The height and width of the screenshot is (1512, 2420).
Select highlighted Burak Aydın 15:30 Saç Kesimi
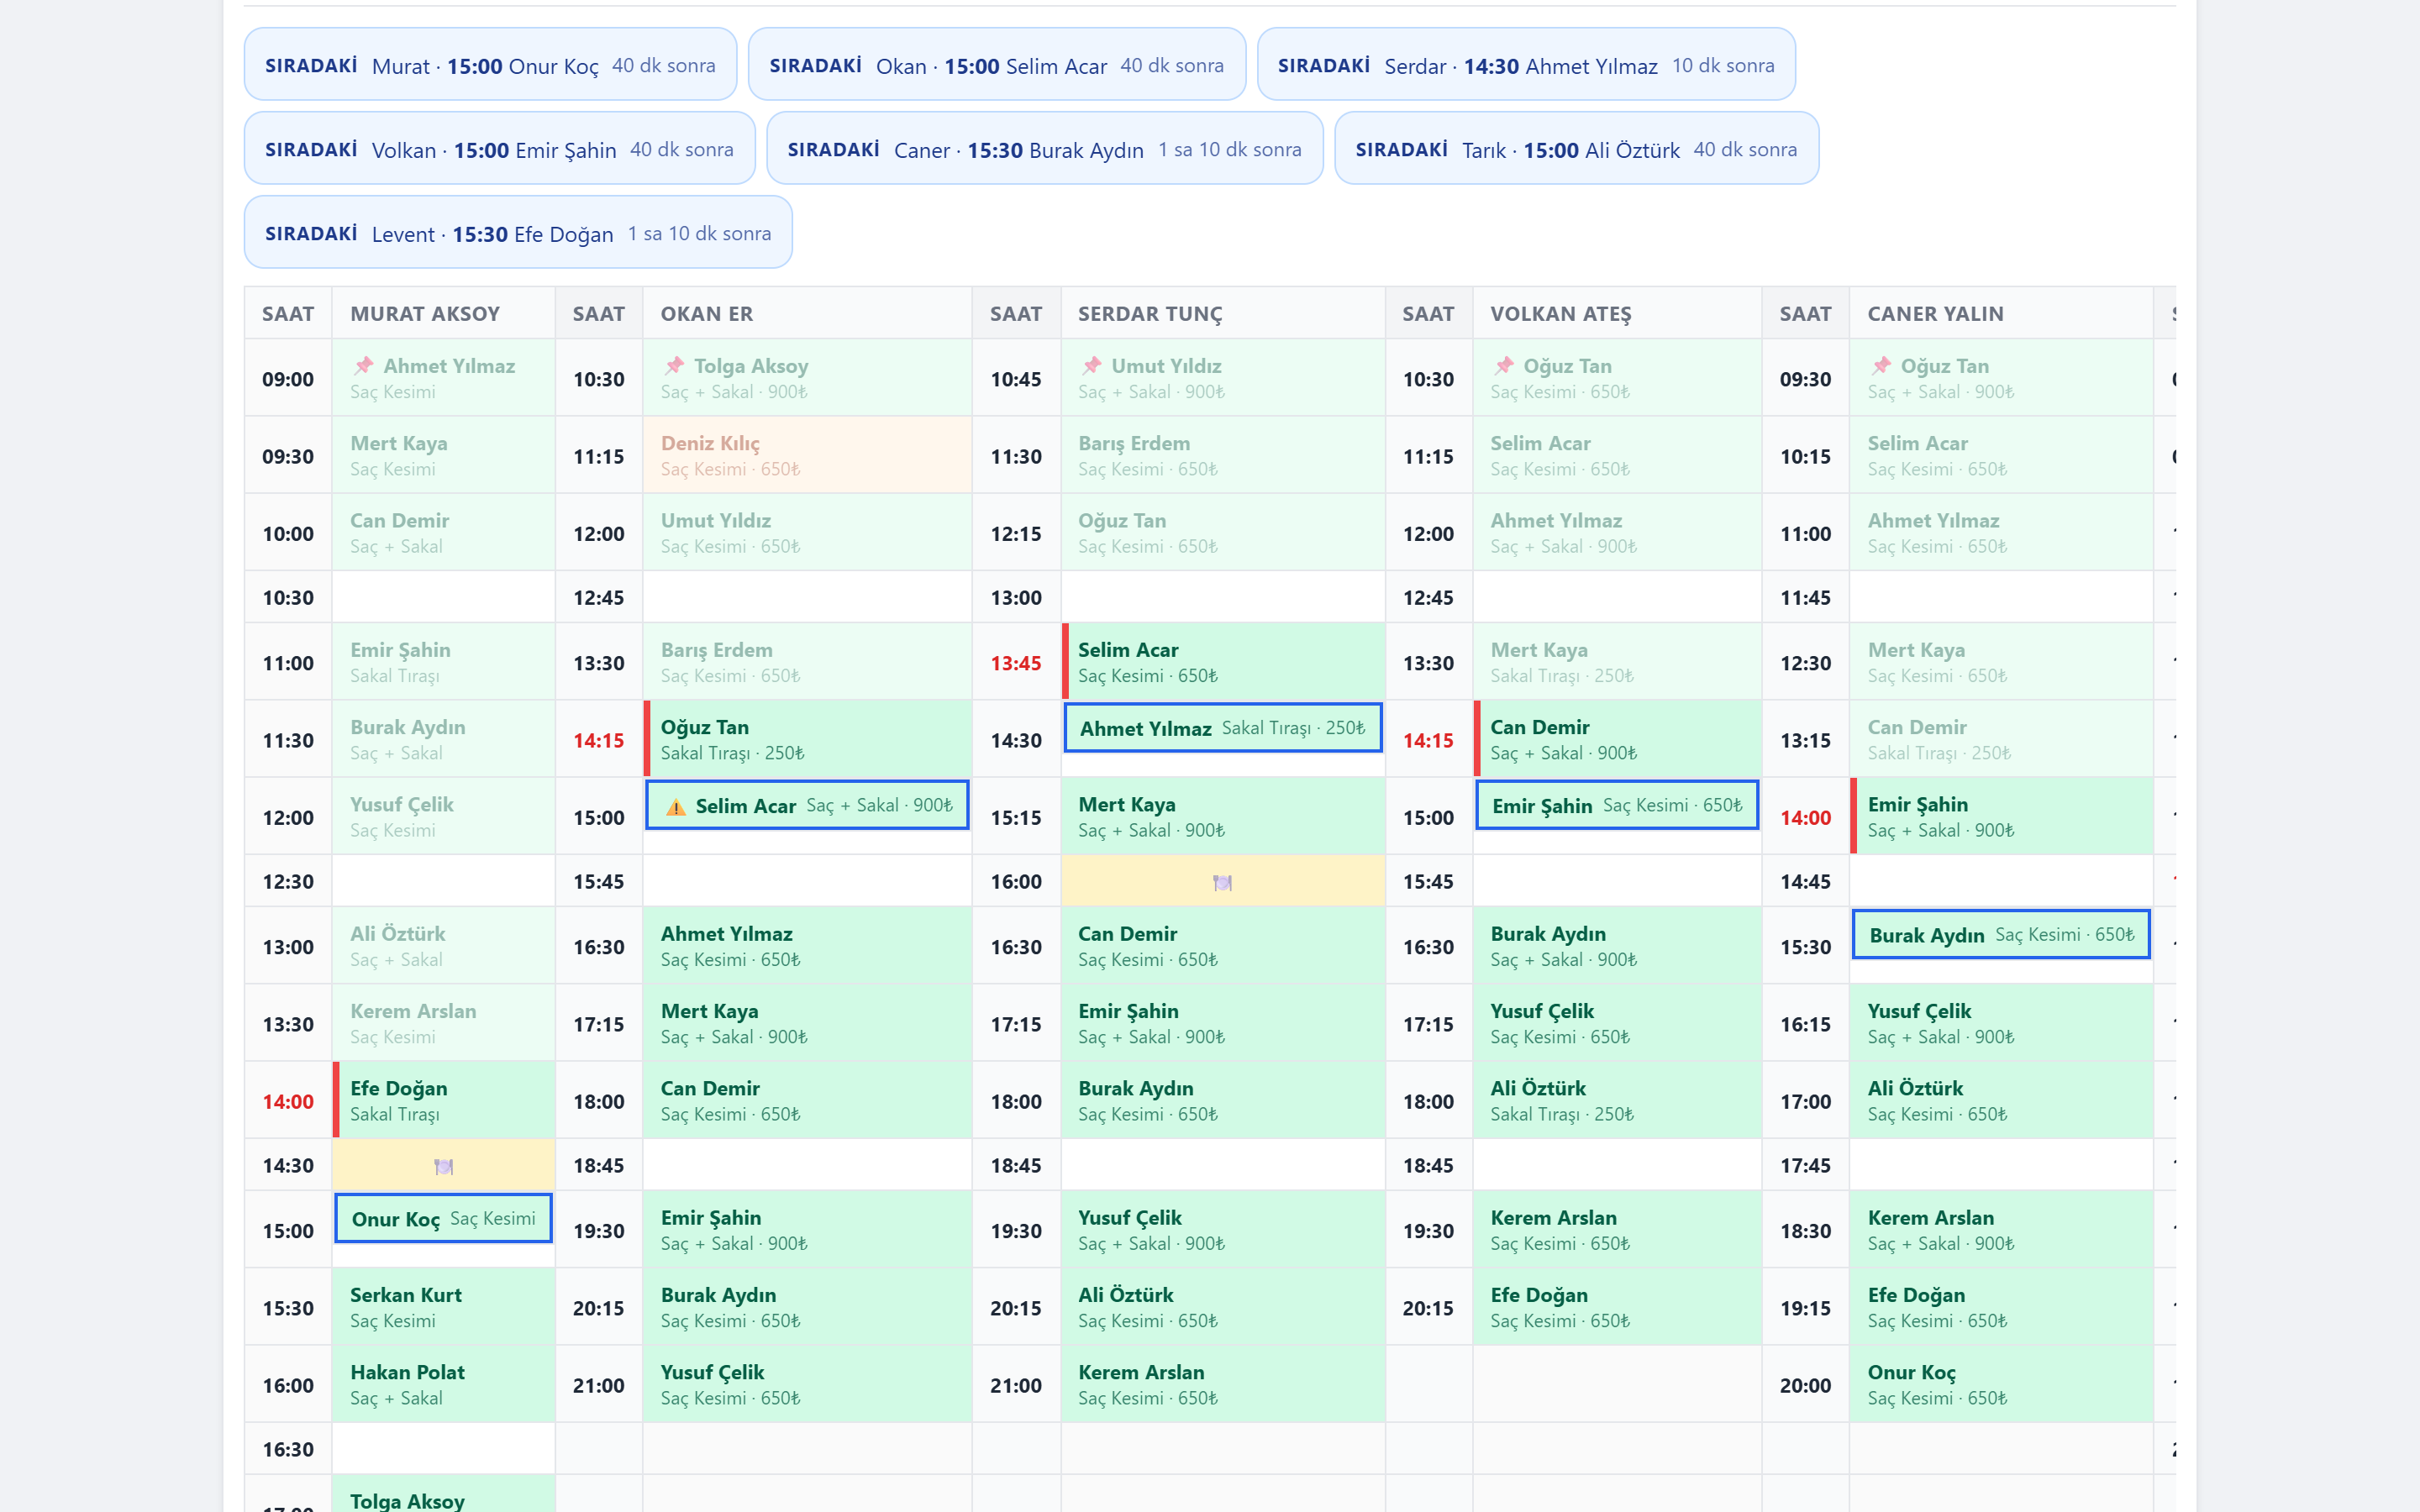tap(2000, 934)
